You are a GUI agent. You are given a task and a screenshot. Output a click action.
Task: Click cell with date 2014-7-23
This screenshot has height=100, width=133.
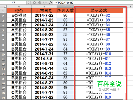coord(44,20)
